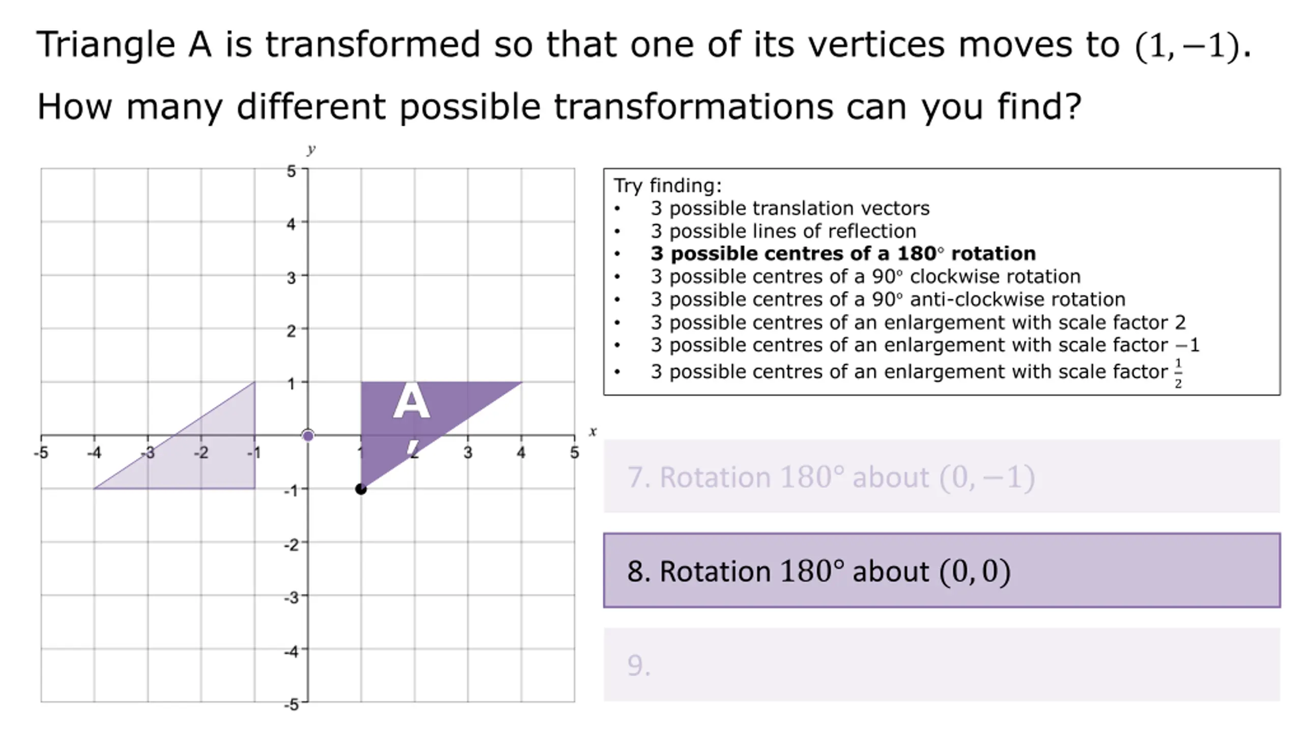This screenshot has width=1303, height=733.
Task: Click the empty answer box numbered 9
Action: pos(942,664)
